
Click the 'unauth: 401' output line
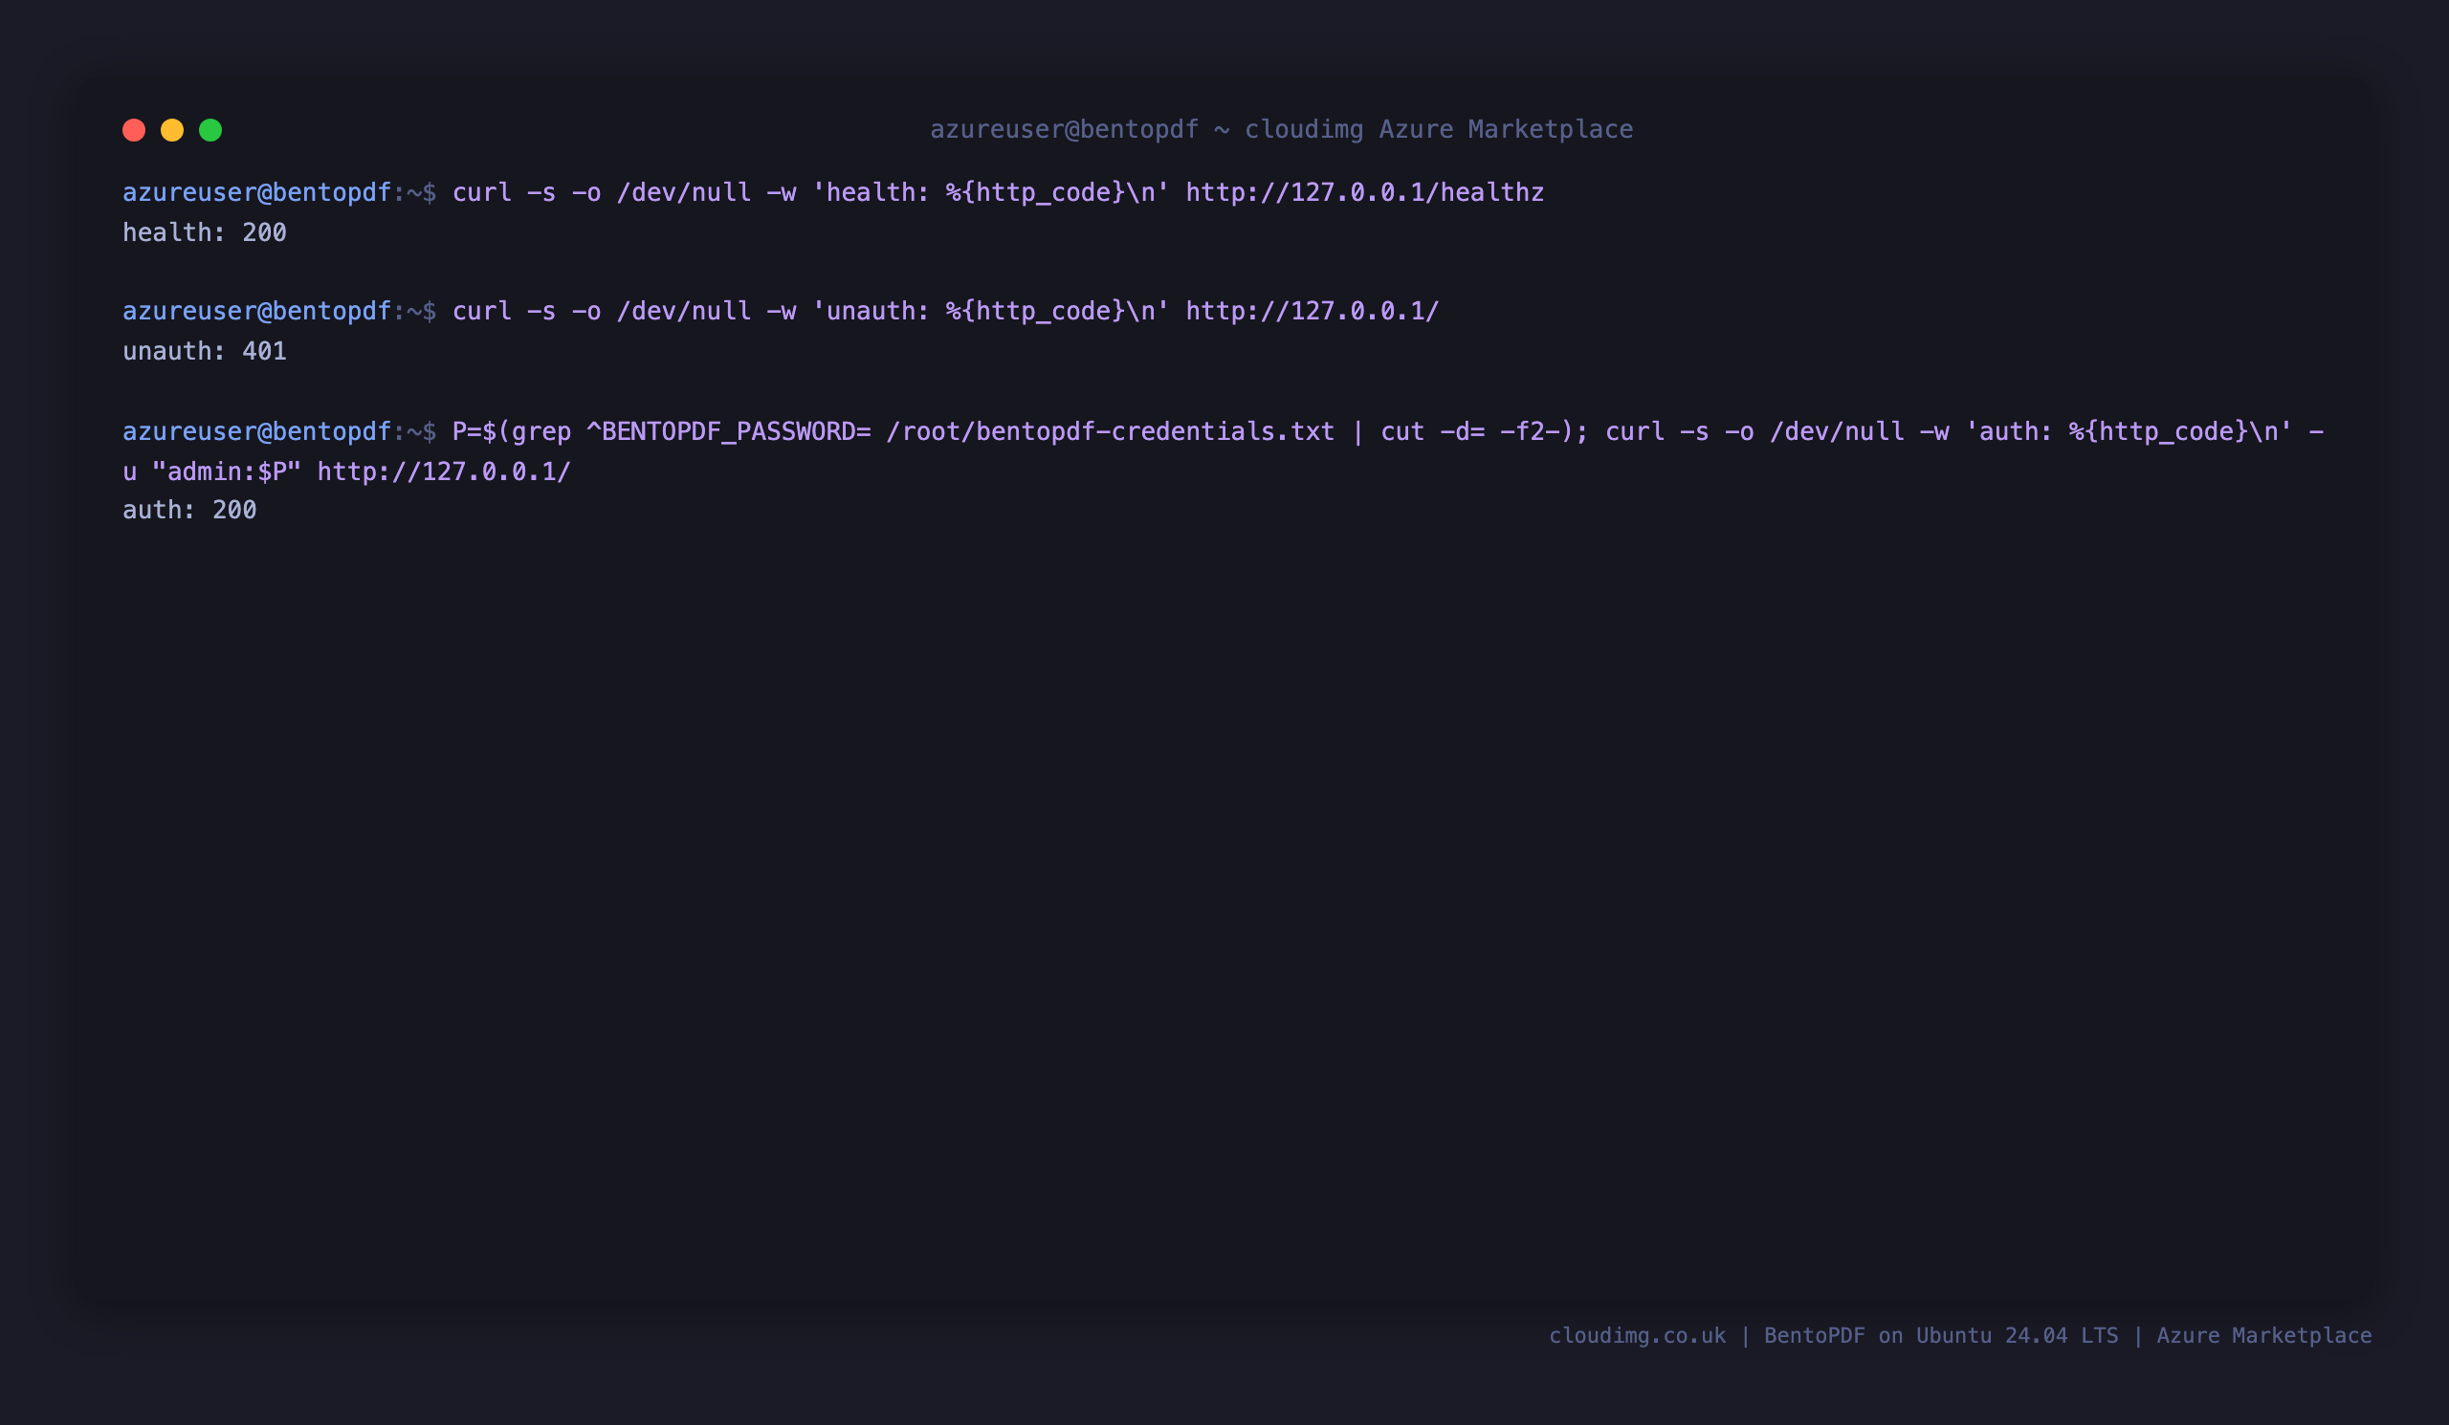pyautogui.click(x=204, y=351)
